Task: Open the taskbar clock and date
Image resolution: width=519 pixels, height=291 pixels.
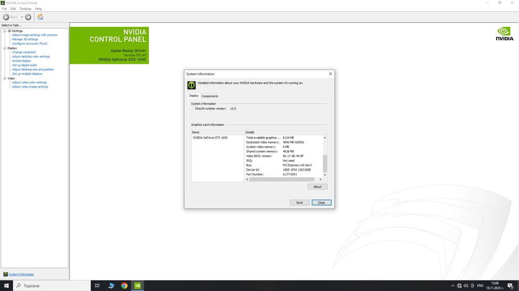Action: 495,286
